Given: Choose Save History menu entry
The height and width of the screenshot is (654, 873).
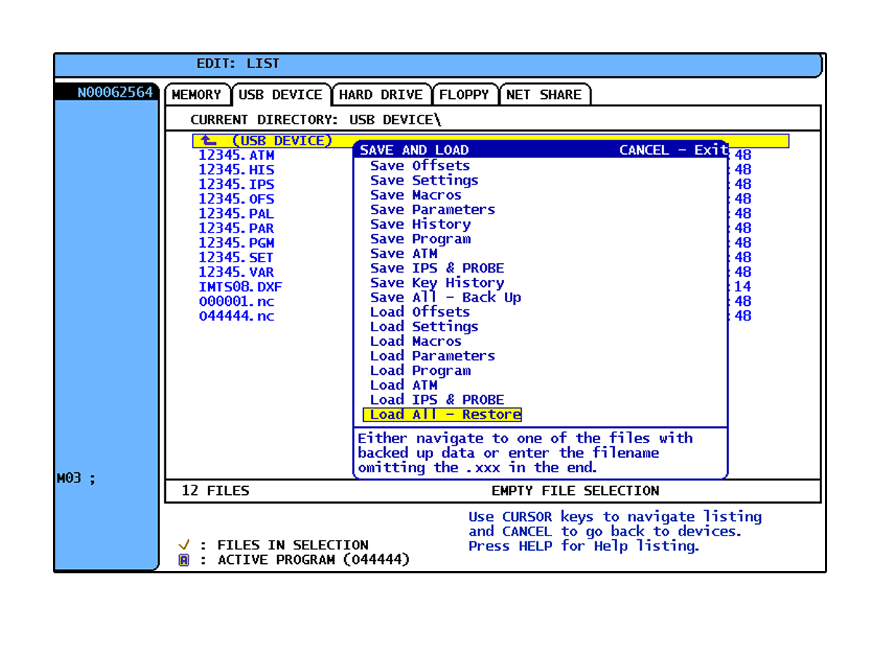Looking at the screenshot, I should pyautogui.click(x=420, y=225).
